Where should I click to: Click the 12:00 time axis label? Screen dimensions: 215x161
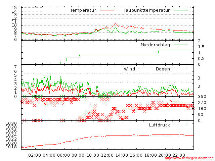tap(107, 155)
